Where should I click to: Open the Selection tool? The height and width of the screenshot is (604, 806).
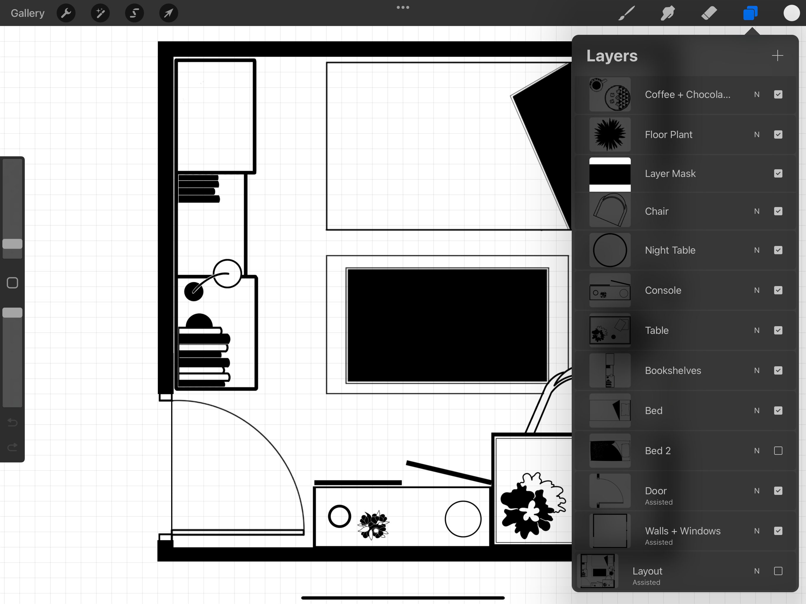[134, 13]
